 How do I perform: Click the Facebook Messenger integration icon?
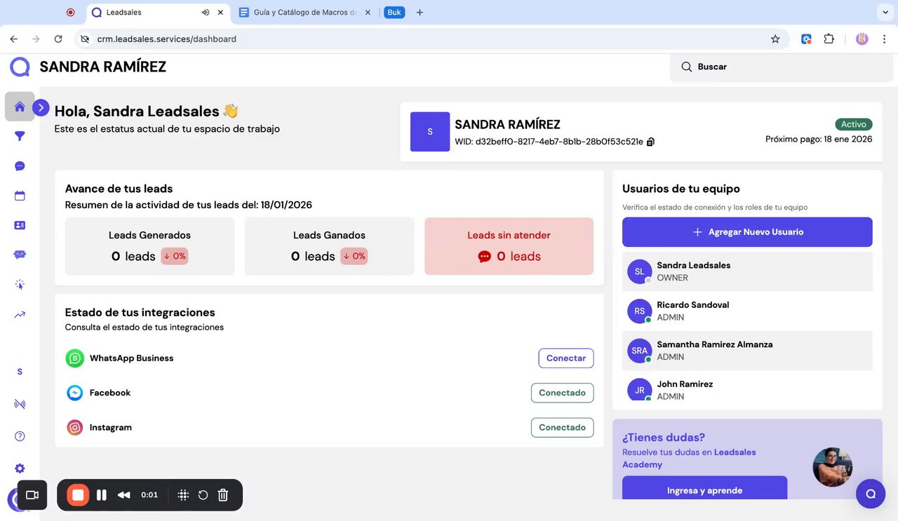(x=75, y=393)
